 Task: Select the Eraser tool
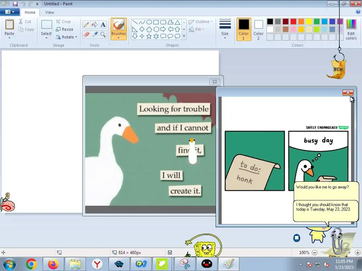(86, 35)
